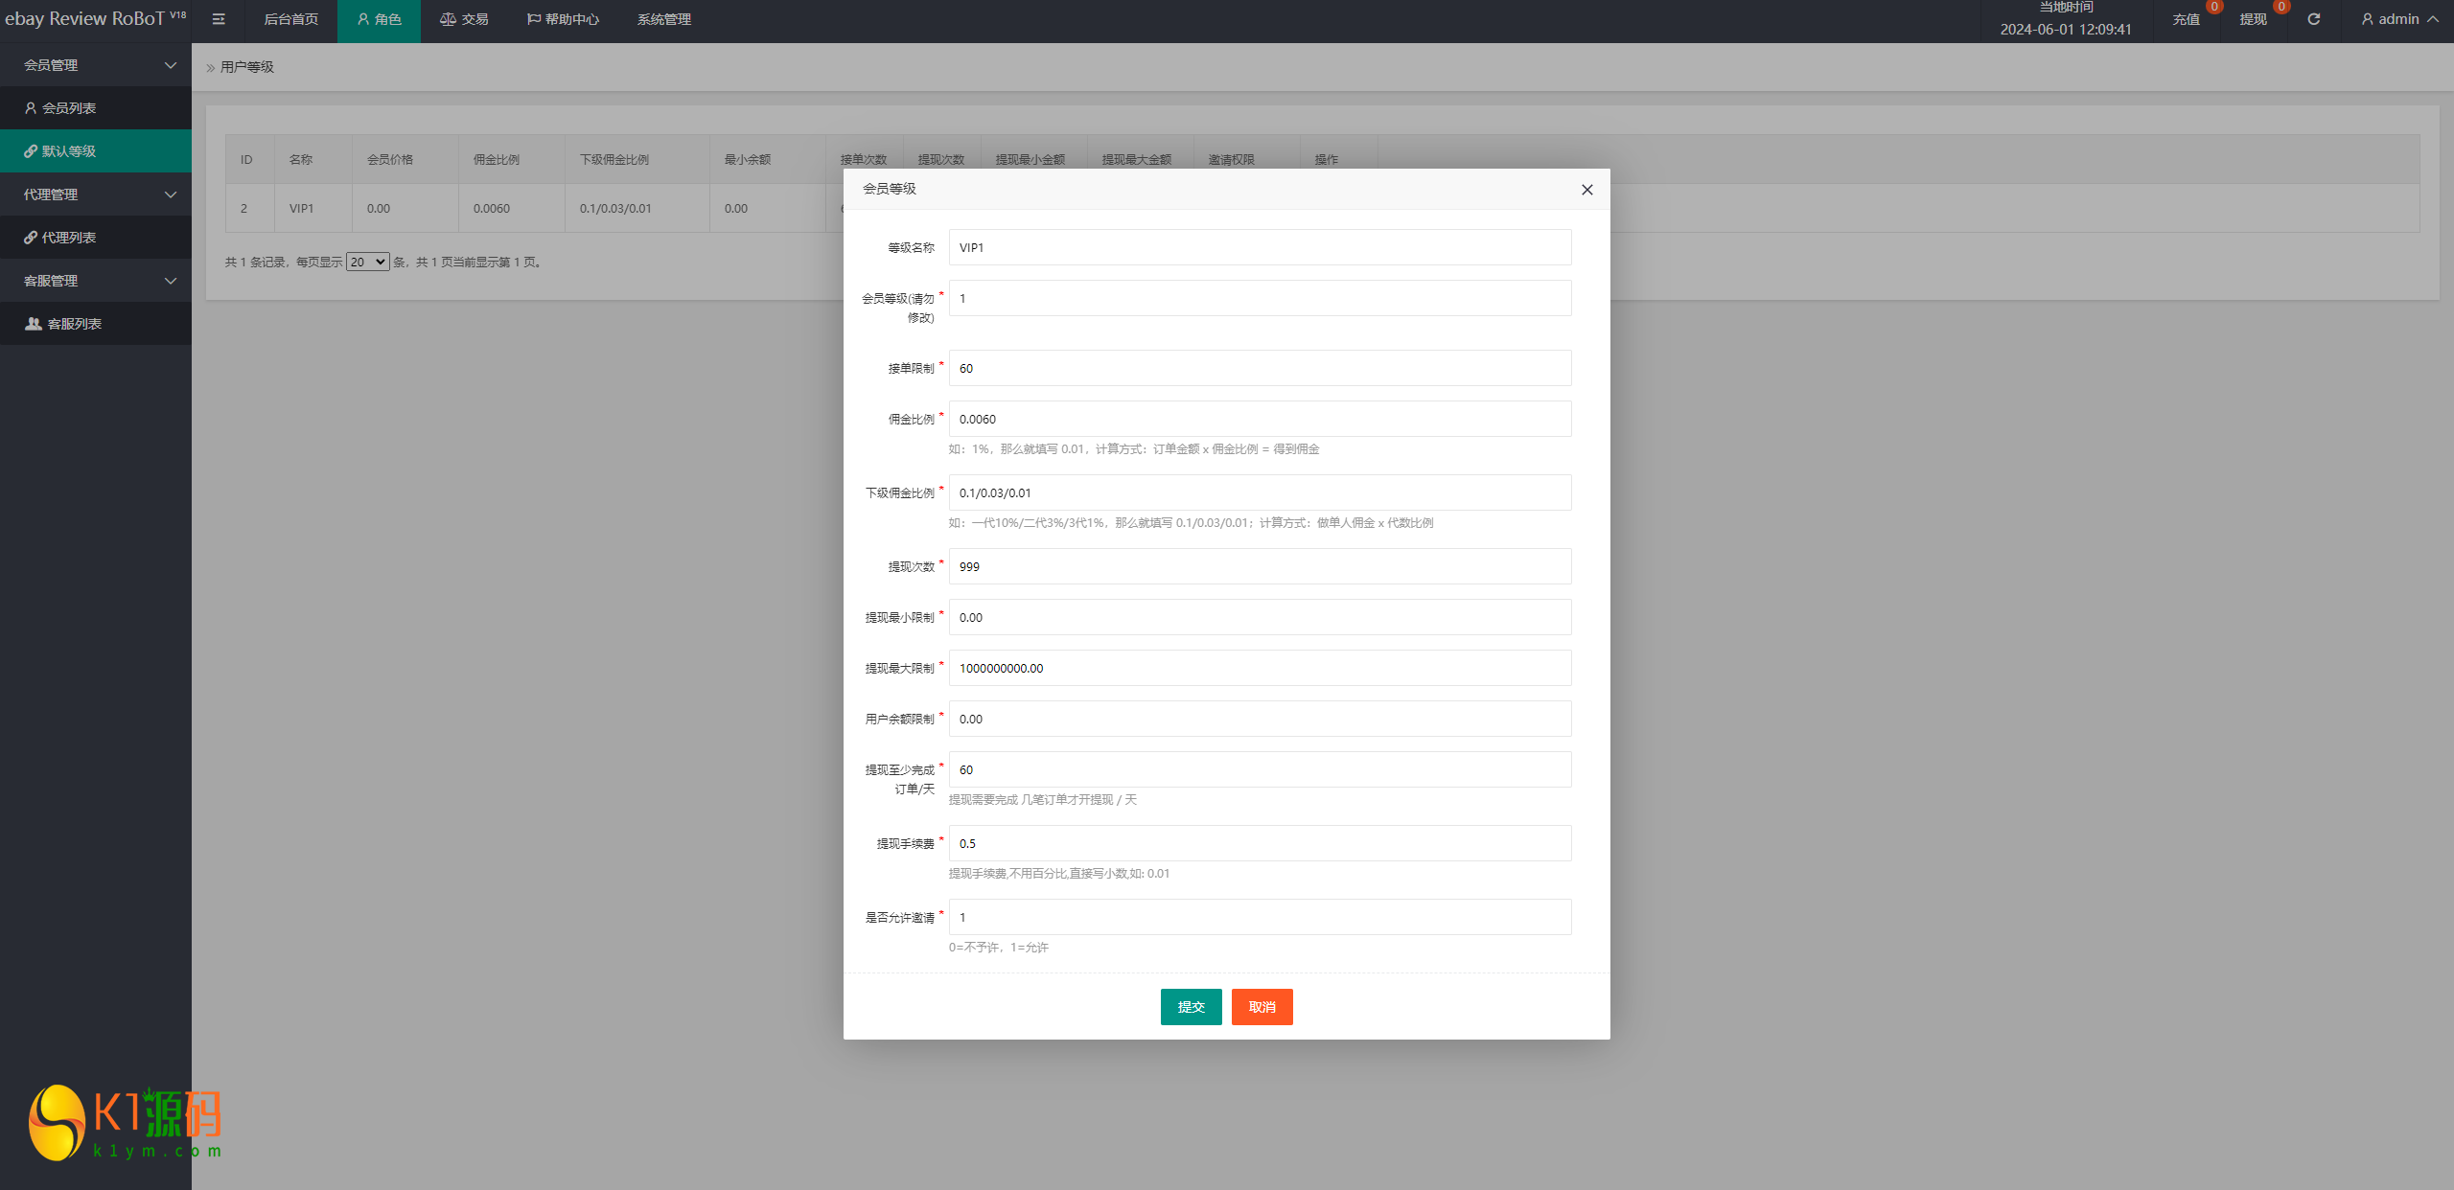Open the 帮助中心 top menu
Image resolution: width=2454 pixels, height=1190 pixels.
(563, 19)
